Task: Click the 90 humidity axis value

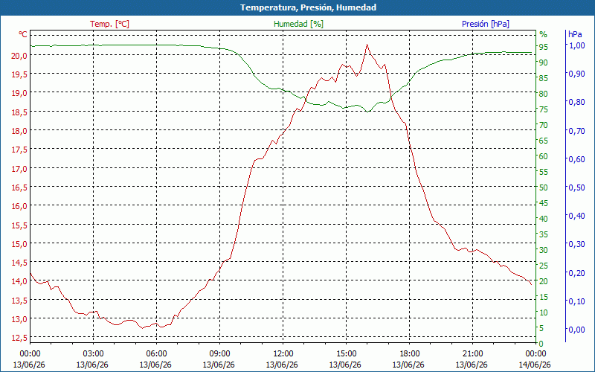Action: pos(544,62)
